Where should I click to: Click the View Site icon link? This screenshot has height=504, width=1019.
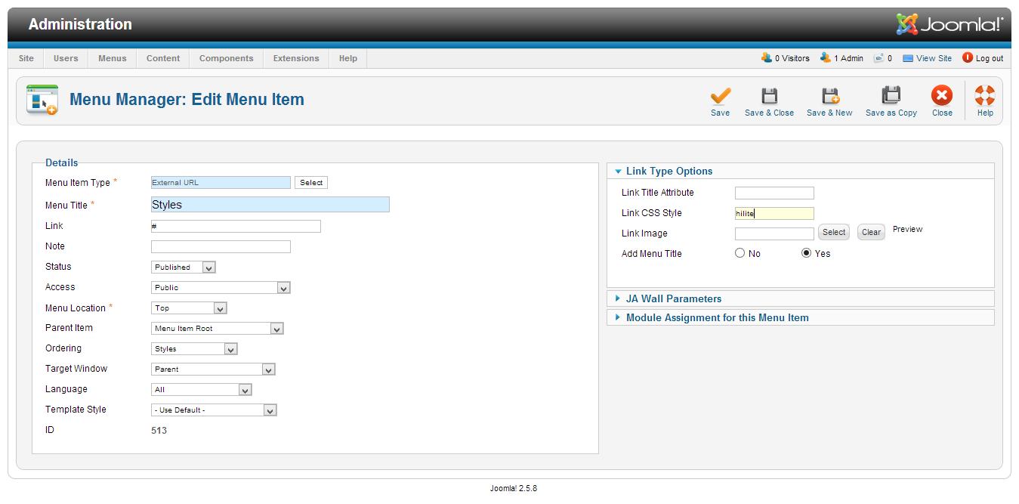pyautogui.click(x=908, y=58)
